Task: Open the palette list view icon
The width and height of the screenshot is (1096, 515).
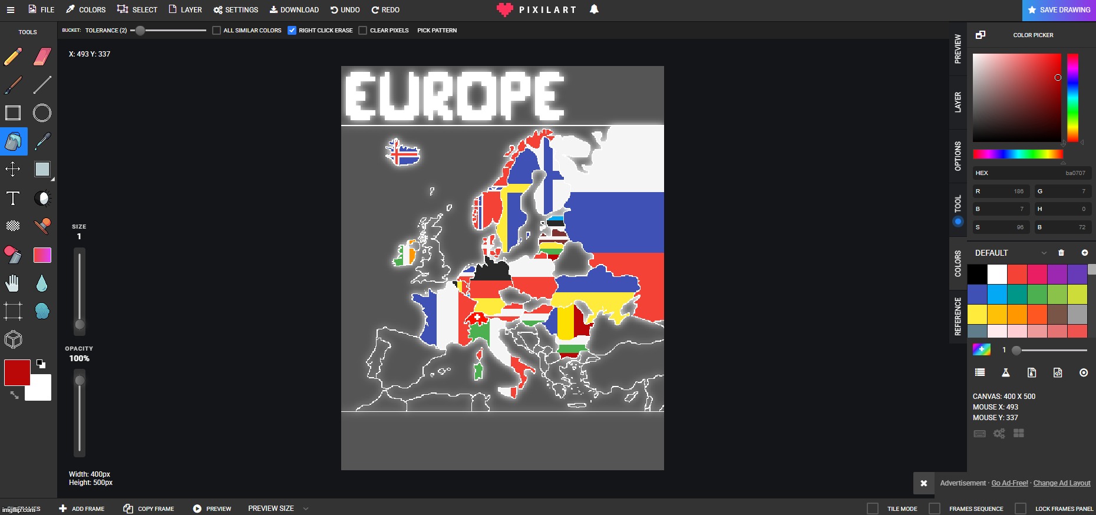Action: tap(980, 372)
